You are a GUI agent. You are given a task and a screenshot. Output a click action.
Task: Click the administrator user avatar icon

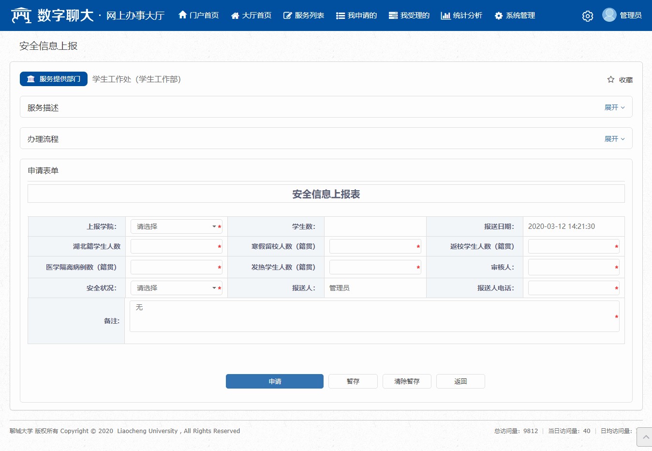(x=609, y=15)
